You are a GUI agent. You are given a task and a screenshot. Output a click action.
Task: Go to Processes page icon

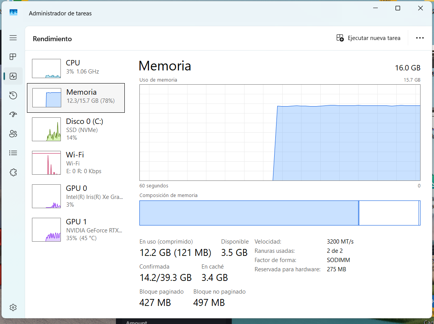[13, 57]
